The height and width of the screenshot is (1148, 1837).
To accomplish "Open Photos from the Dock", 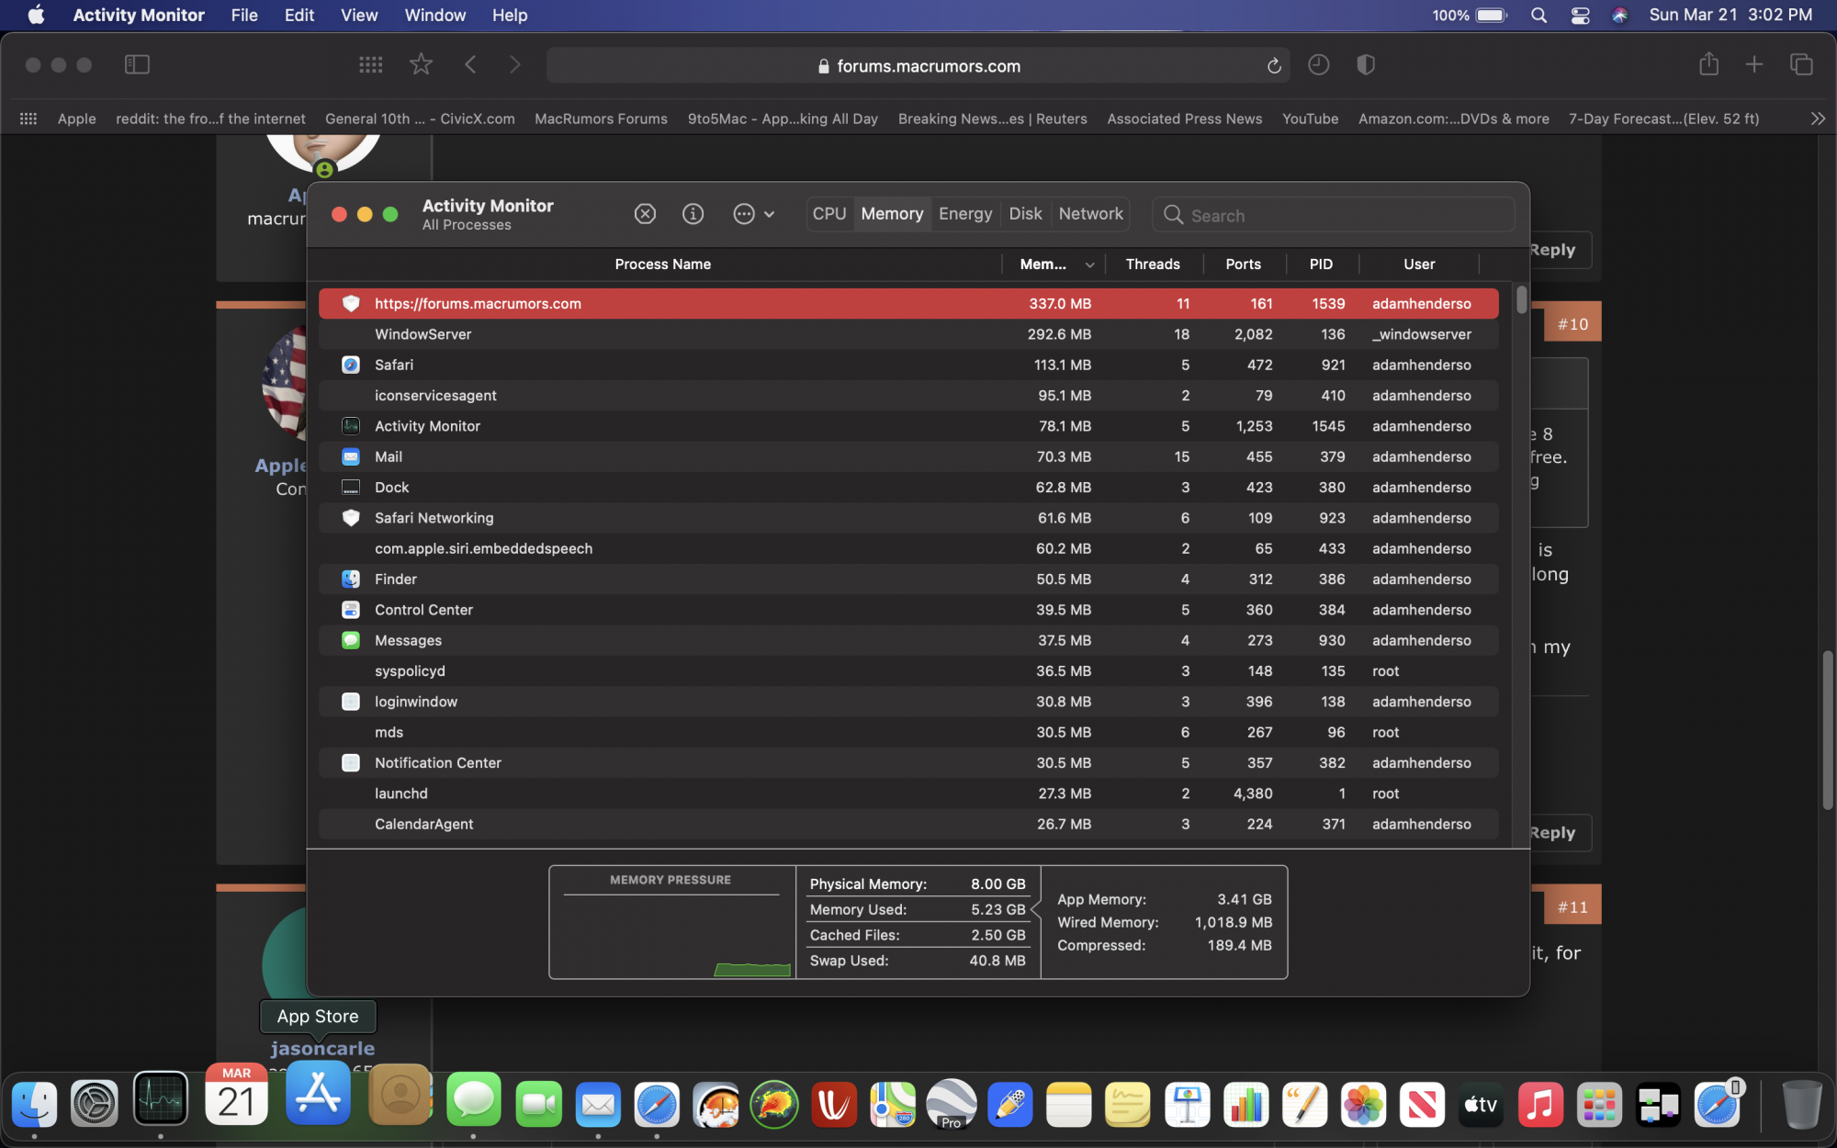I will pyautogui.click(x=1363, y=1103).
